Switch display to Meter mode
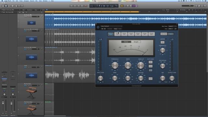This screenshot has width=208, height=117. coord(126,42)
